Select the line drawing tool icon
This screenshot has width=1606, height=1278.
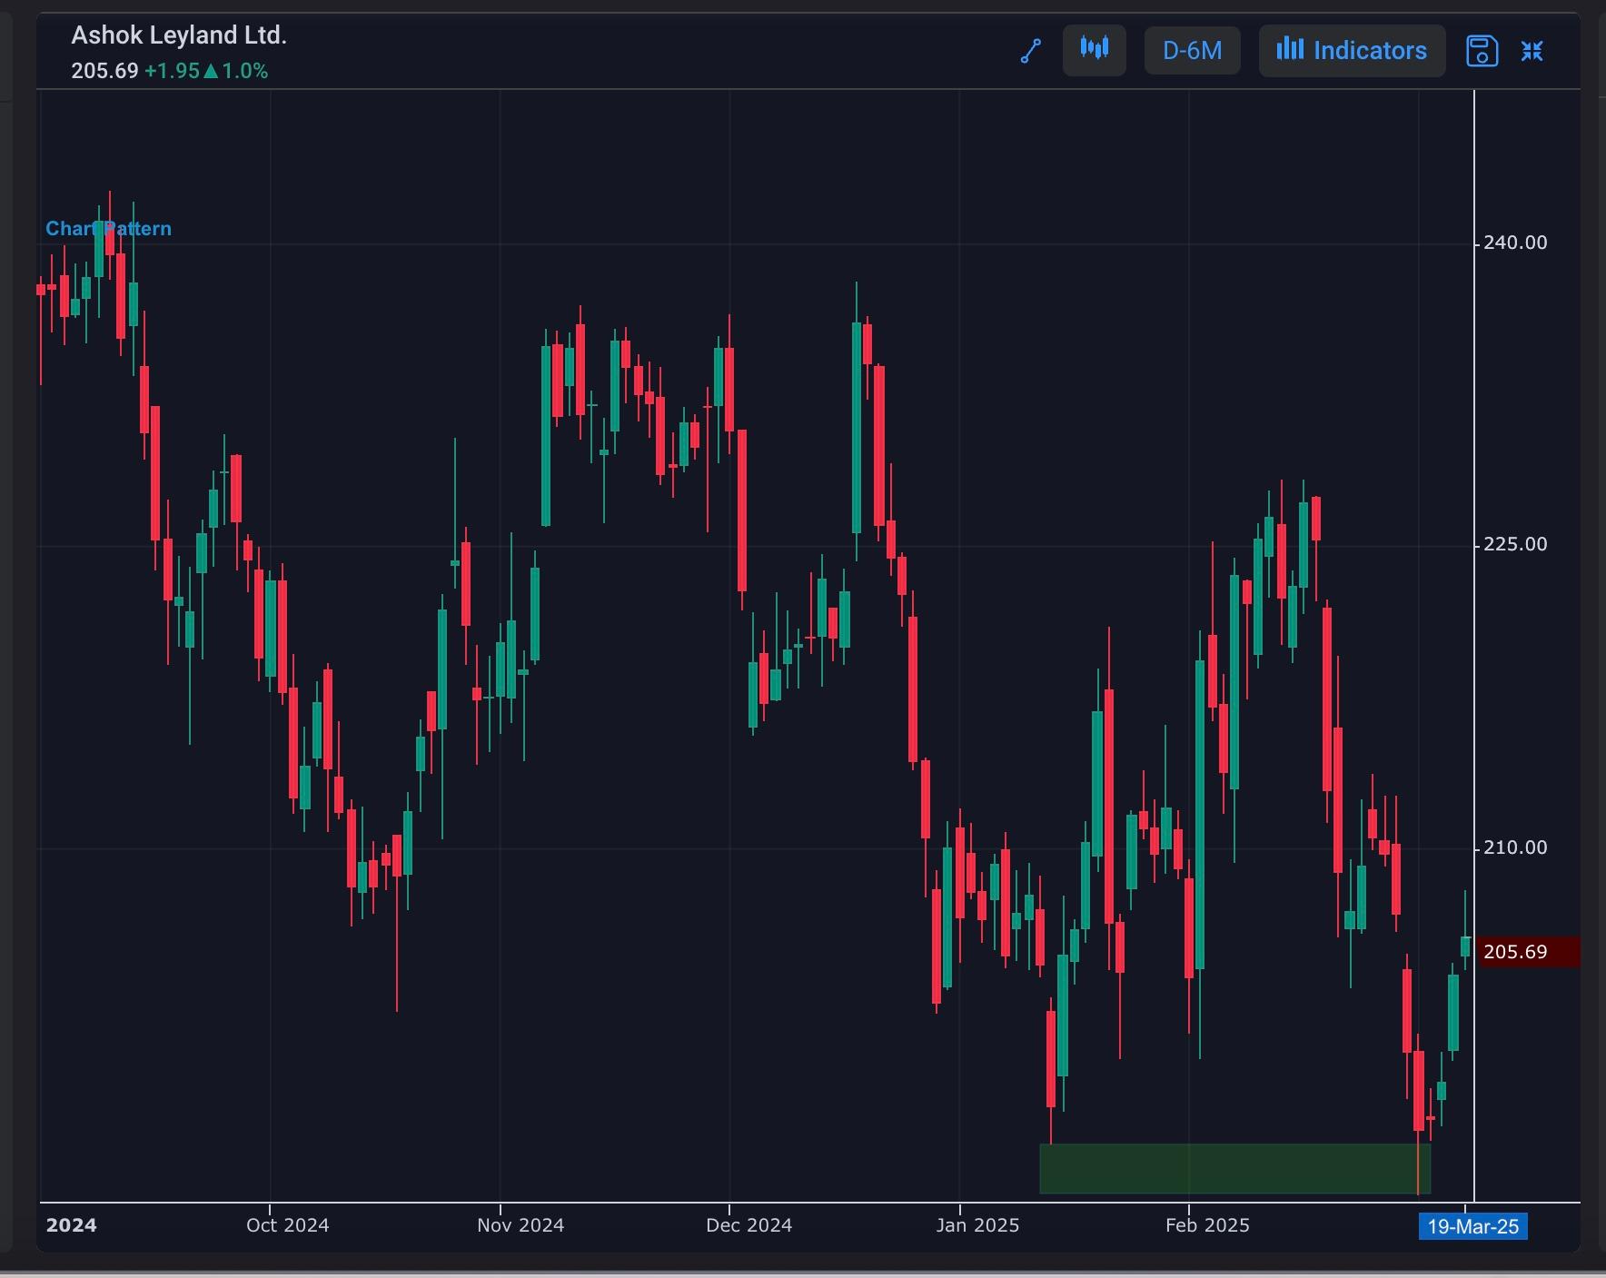pyautogui.click(x=1030, y=51)
